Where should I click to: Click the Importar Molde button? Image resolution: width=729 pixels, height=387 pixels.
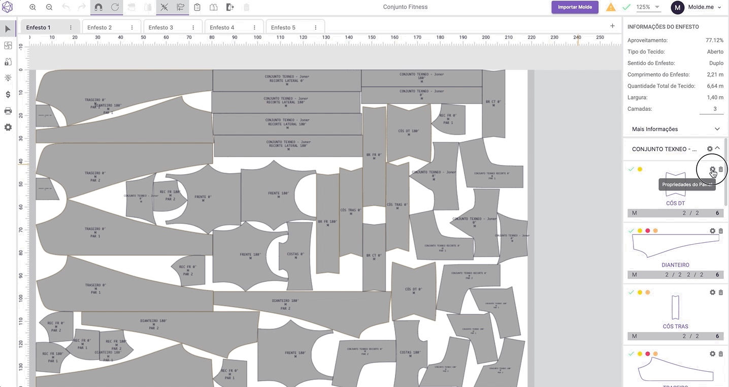tap(575, 7)
